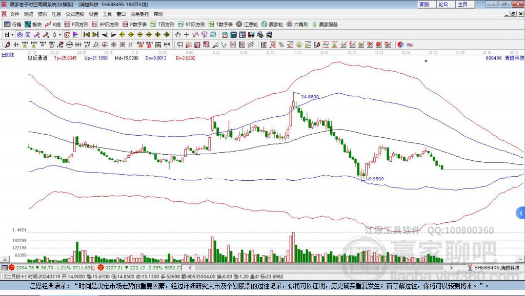This screenshot has height=296, width=525.
Task: Toggle the 权 ex-rights icon
Action: coord(67,35)
